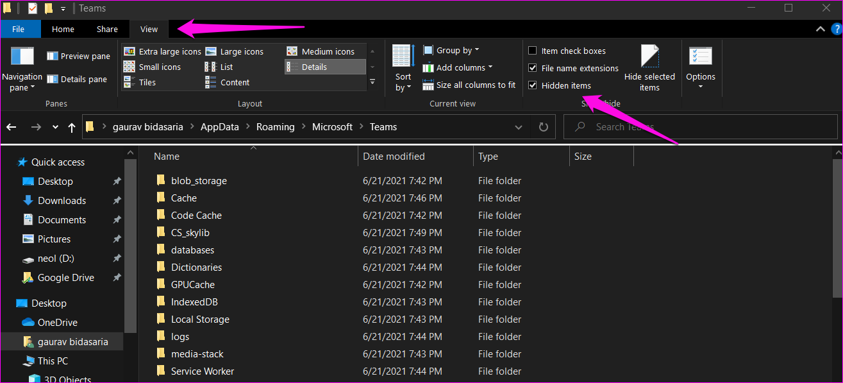Open the OneDrive location

point(50,323)
